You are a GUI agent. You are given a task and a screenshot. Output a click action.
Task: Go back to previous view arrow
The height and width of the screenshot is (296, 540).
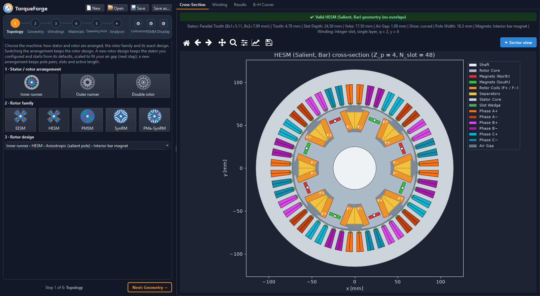pos(198,43)
